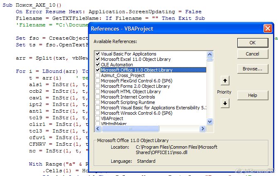278x176 pixels.
Task: Enable Microsoft FlexGrid Control 6.0 checkbox
Action: pos(98,81)
